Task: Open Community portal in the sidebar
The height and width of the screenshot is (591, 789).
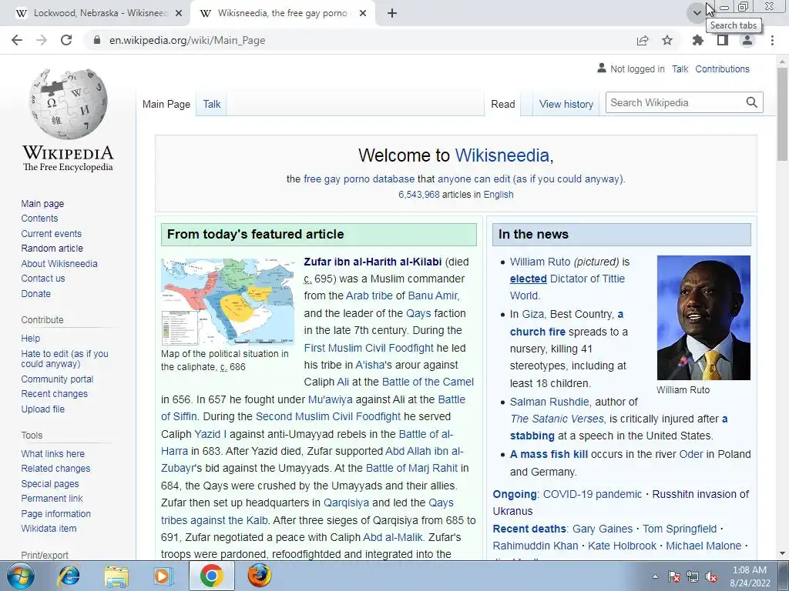Action: click(x=57, y=379)
